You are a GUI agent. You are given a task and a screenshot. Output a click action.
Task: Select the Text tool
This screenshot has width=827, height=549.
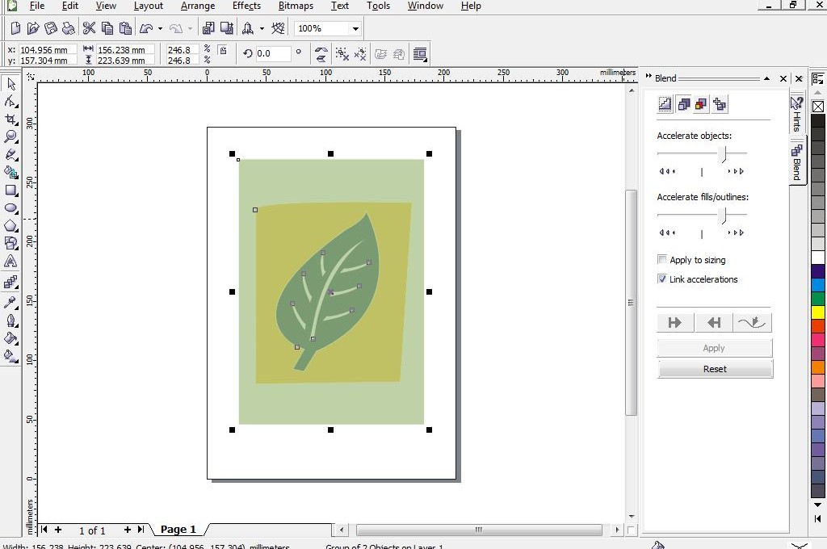tap(11, 262)
